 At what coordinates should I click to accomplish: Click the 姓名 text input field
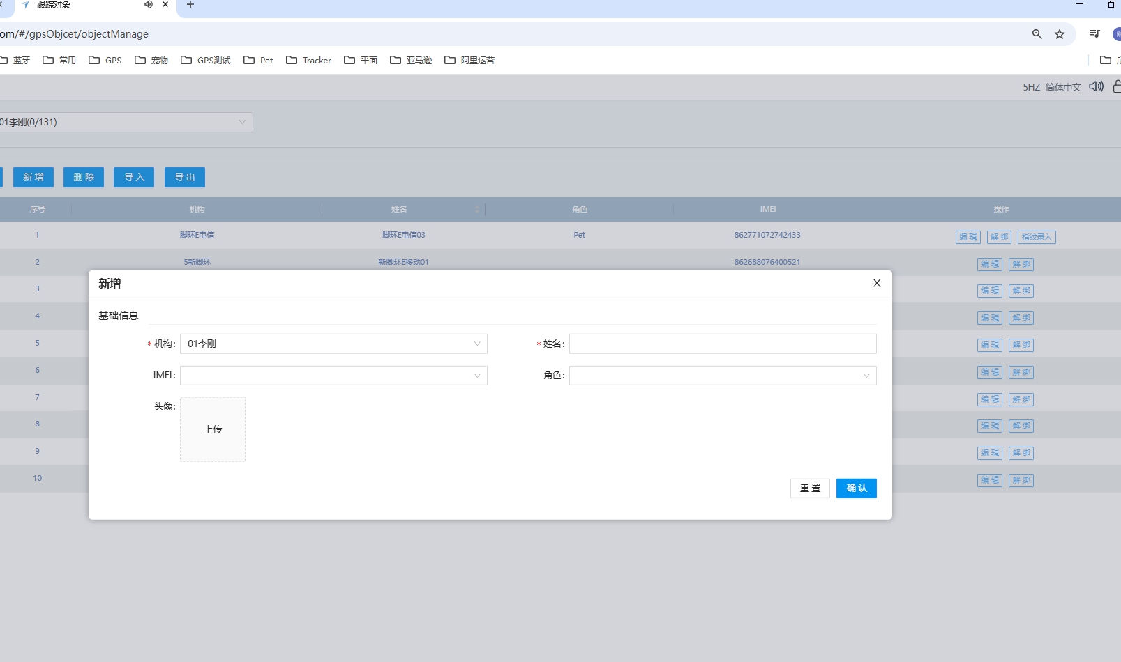click(723, 344)
